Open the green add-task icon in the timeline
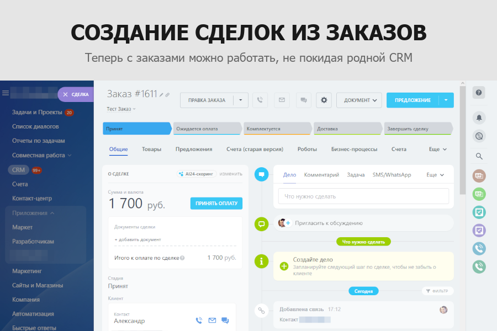The width and height of the screenshot is (497, 331). coord(284,266)
